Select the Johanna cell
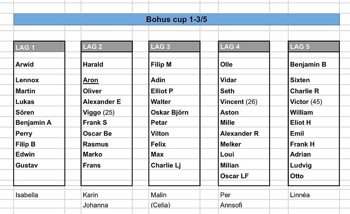350x214 pixels. pyautogui.click(x=96, y=205)
